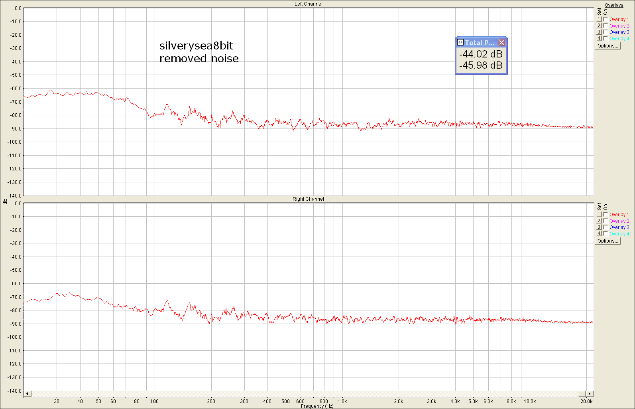Click blue Overlay 3 label in Left Channel
This screenshot has height=409, width=635.
(619, 32)
